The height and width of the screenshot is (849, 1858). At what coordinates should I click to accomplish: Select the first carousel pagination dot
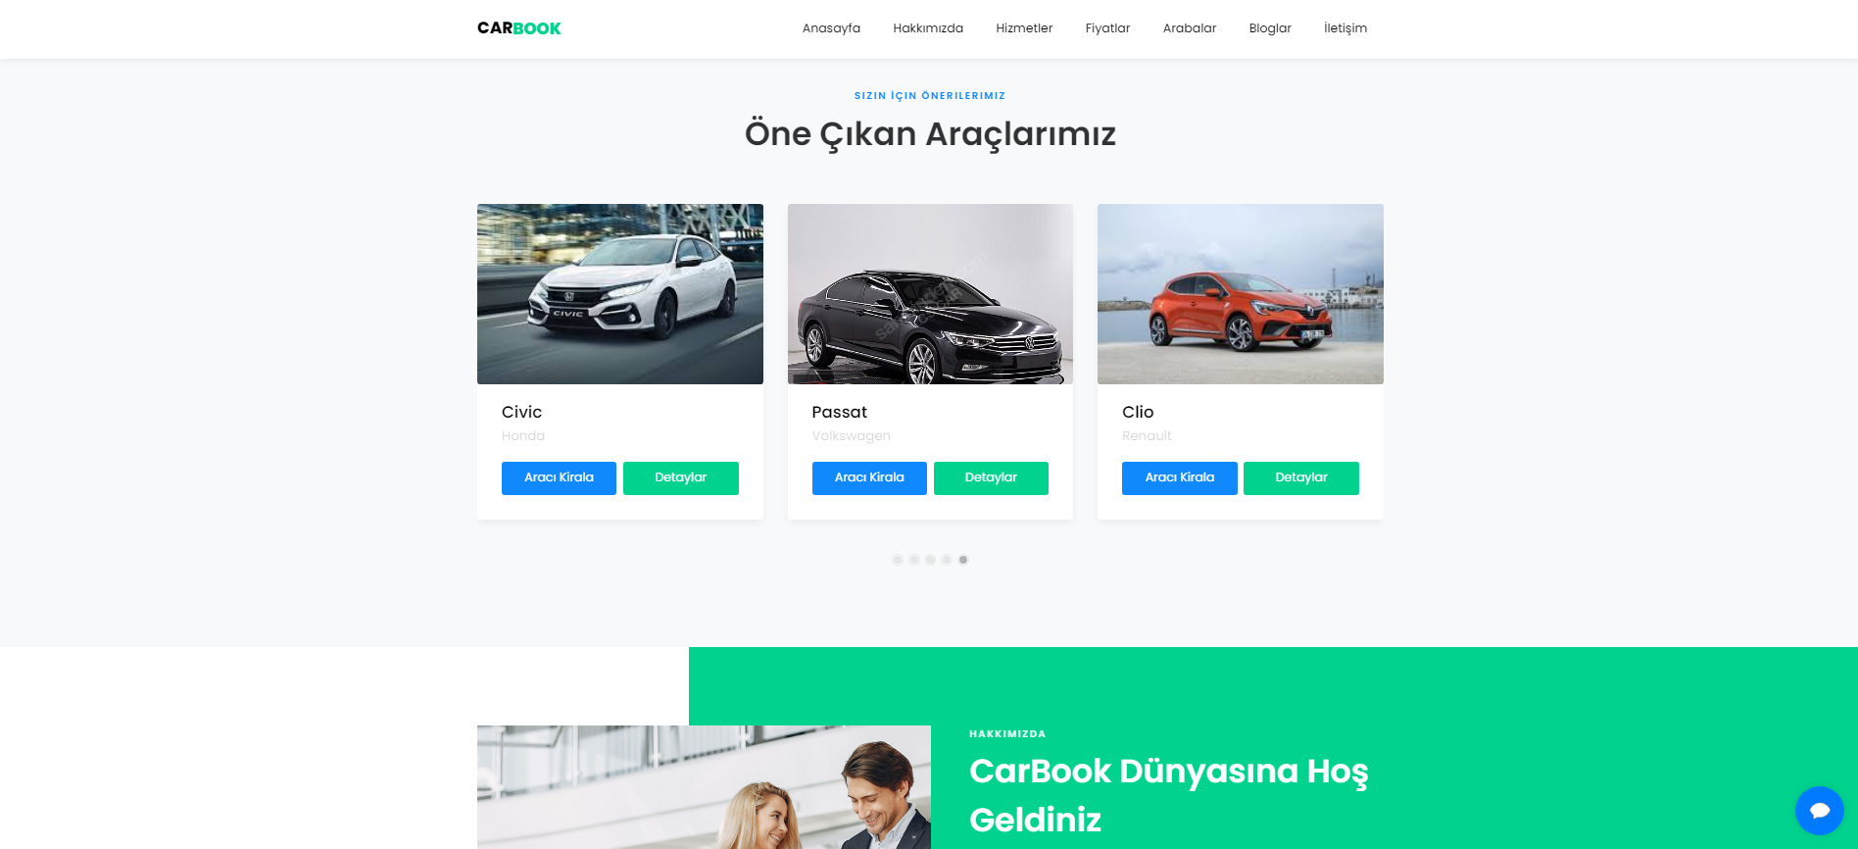[x=898, y=560]
